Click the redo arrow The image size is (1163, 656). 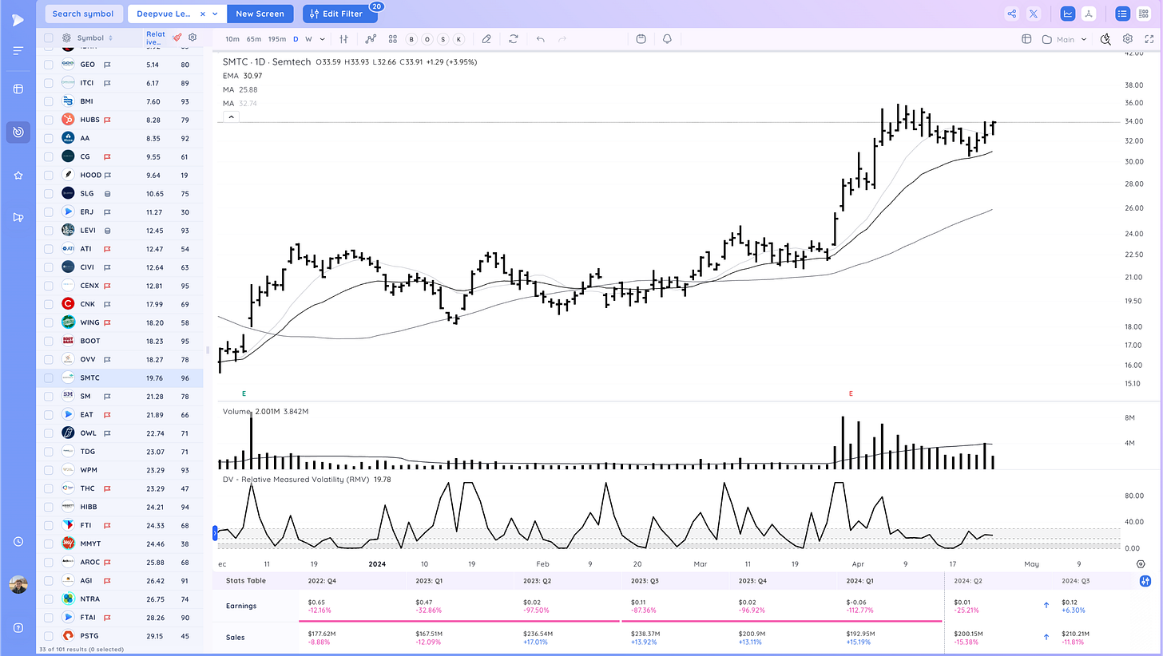click(562, 38)
